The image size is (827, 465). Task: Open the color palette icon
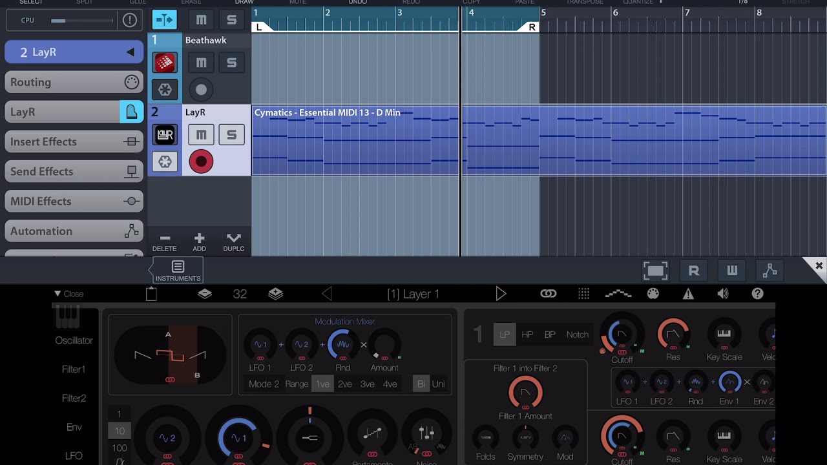(x=653, y=294)
